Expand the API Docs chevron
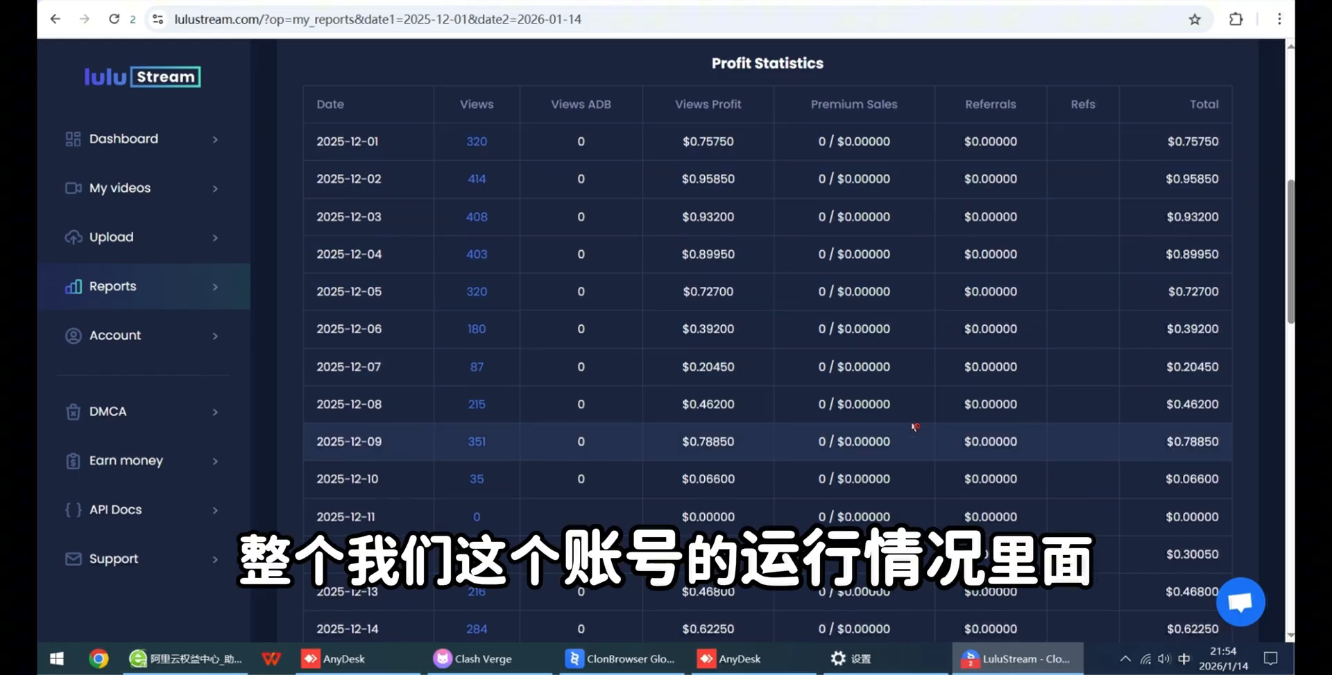This screenshot has height=675, width=1332. [215, 511]
